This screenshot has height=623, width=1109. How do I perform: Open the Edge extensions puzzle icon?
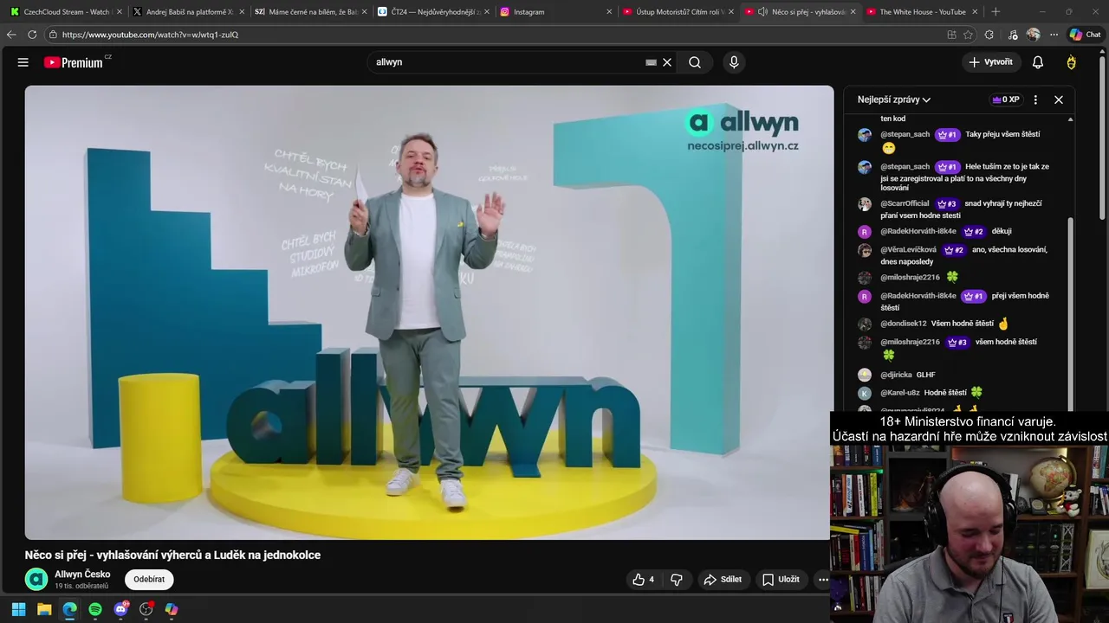click(x=989, y=35)
